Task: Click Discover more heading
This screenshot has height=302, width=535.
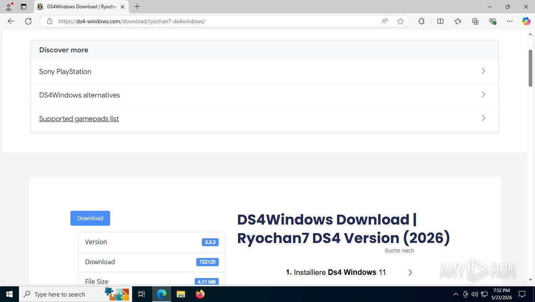Action: tap(64, 50)
